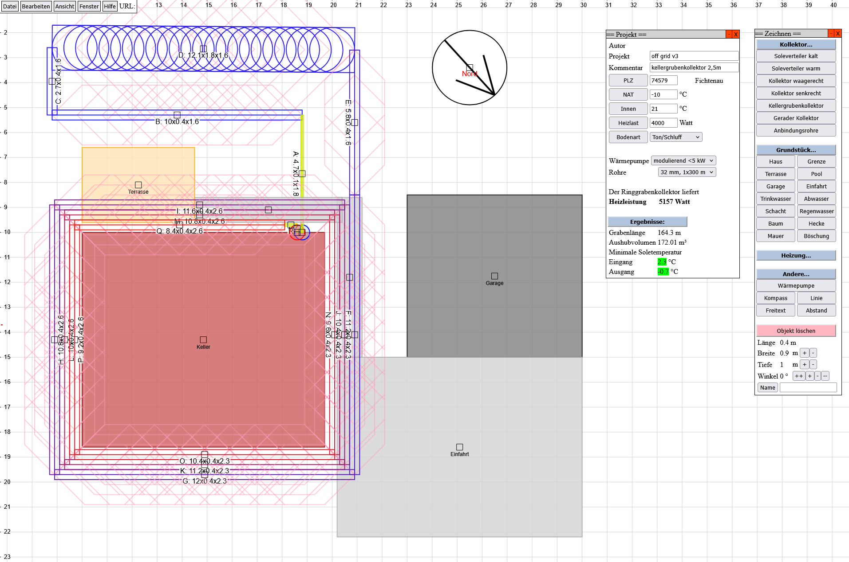Click the Heizlast button
Screen dimensions: 849x562
click(628, 123)
